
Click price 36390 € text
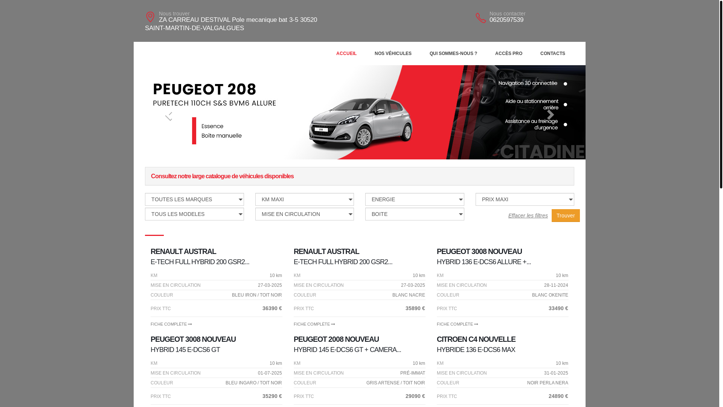[x=272, y=308]
